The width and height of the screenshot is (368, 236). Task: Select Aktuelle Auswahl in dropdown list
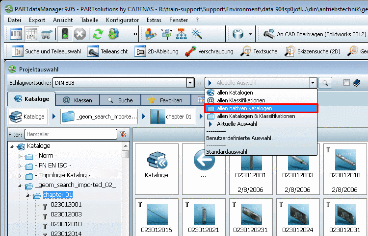click(x=261, y=124)
